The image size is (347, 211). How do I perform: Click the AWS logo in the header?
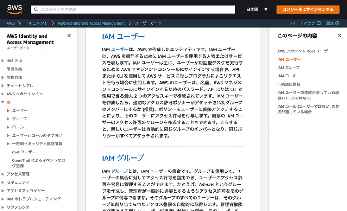point(15,9)
